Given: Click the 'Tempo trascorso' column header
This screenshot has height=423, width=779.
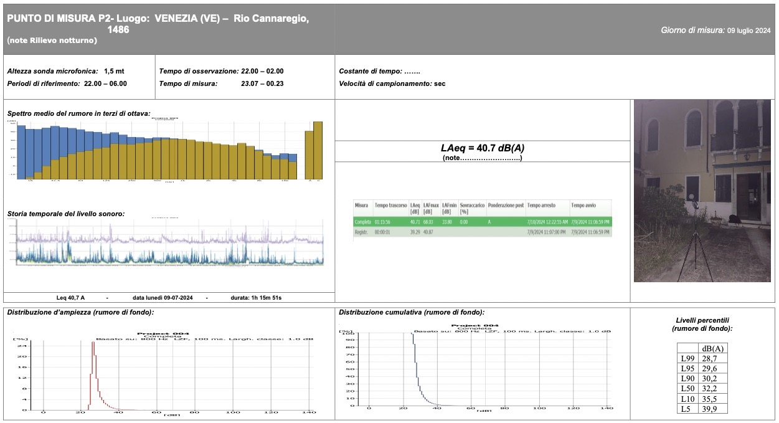Looking at the screenshot, I should coord(390,205).
